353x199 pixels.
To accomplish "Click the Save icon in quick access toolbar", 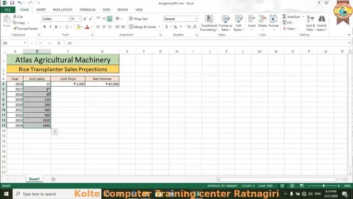I will click(12, 3).
